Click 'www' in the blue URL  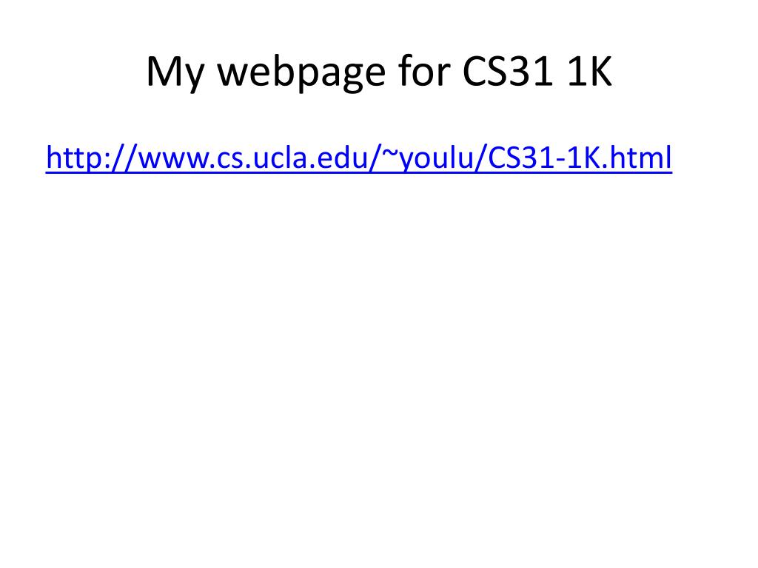[173, 160]
